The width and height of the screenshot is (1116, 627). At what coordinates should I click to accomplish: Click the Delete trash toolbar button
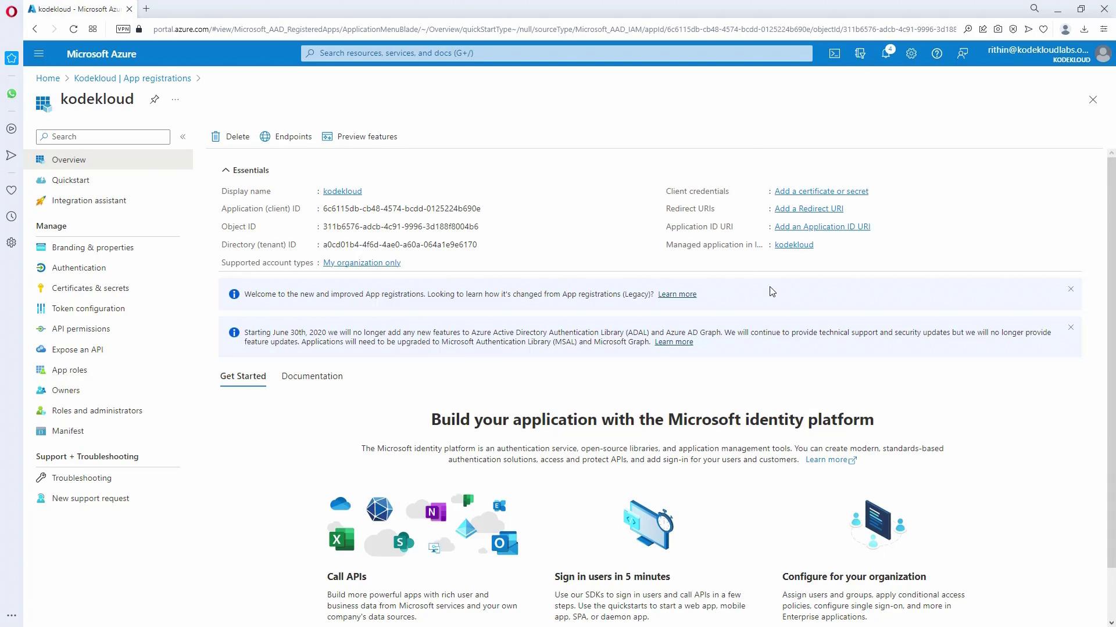(230, 136)
